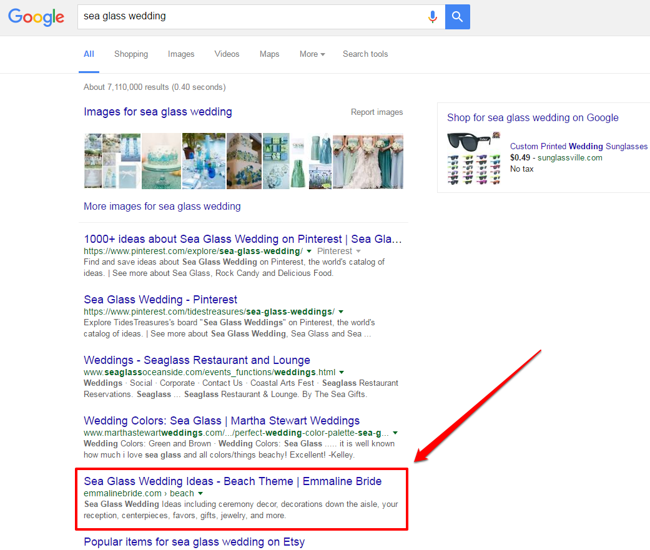Click the microphone icon for voice search
Viewport: 650px width, 550px height.
tap(433, 17)
